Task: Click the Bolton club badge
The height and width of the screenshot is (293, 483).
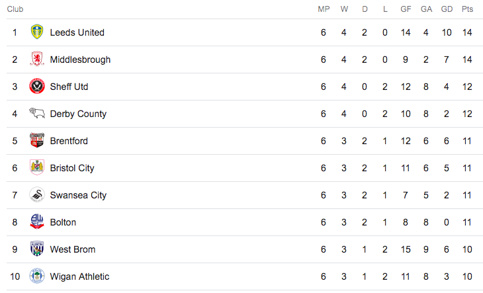Action: (37, 222)
